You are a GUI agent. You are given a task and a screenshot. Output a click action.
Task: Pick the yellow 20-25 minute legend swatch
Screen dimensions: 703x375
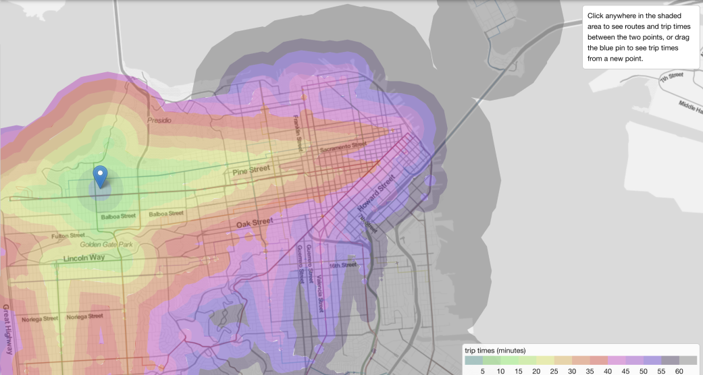pos(544,360)
